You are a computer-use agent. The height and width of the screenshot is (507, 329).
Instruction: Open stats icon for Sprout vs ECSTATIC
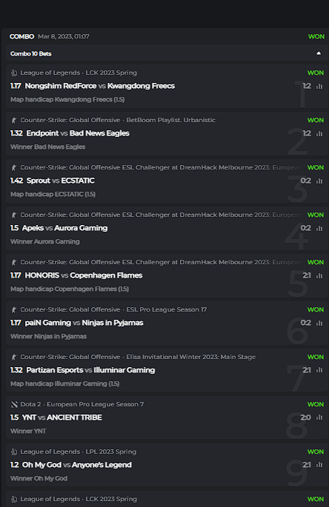point(319,181)
